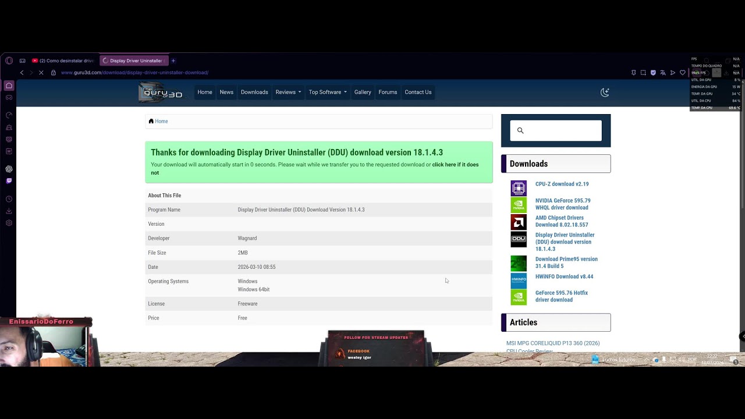Open AMD Chipset Drivers 8.02.18.557 link
The width and height of the screenshot is (745, 419).
coord(562,221)
